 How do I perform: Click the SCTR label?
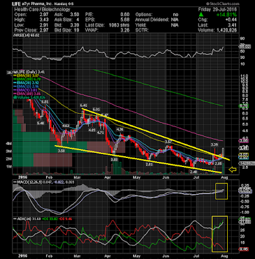tap(142, 30)
